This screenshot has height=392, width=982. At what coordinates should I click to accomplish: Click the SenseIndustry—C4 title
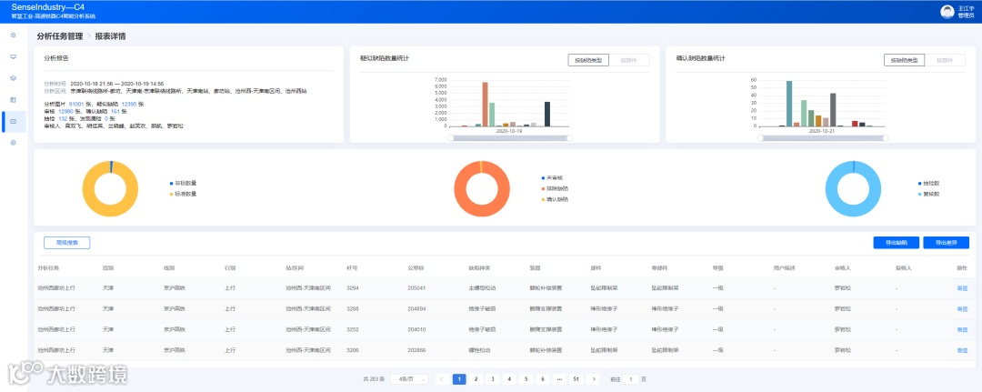pos(47,7)
